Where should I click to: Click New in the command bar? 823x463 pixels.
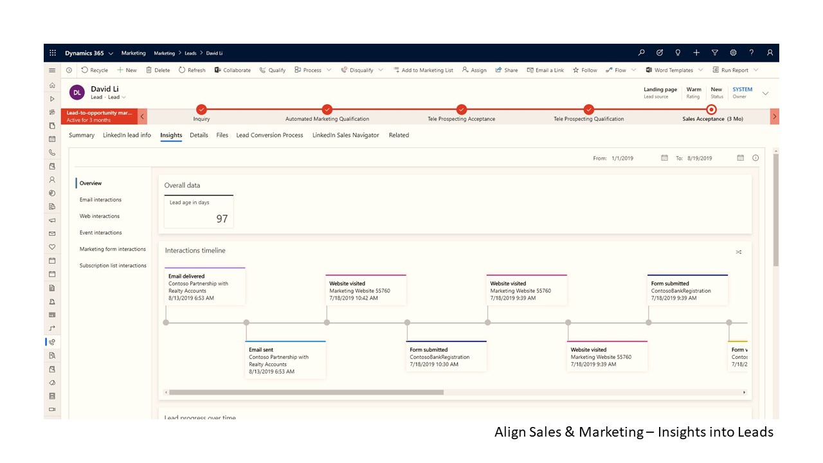point(127,70)
